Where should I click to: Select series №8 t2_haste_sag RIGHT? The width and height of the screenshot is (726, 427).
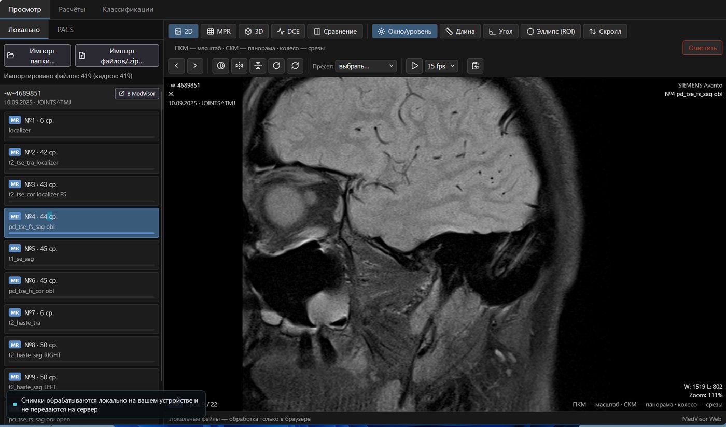click(x=81, y=351)
